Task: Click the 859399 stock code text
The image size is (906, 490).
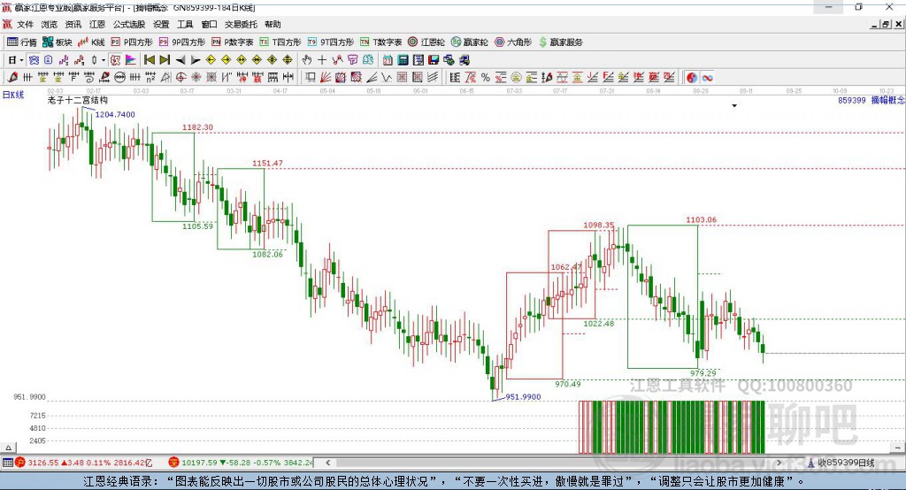Action: tap(852, 100)
